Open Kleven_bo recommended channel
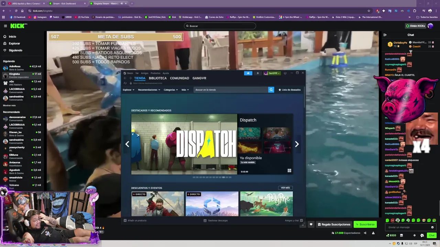This screenshot has width=440, height=247. click(x=22, y=133)
